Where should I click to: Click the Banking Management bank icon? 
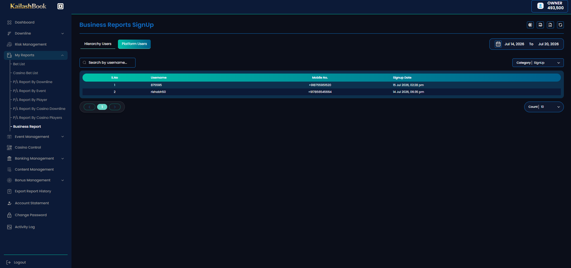(x=9, y=158)
